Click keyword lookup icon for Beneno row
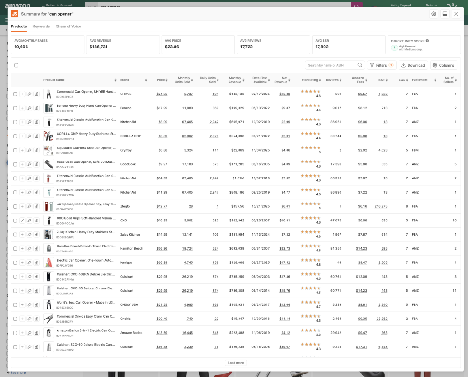Screen dimensions: 468x377 [x=29, y=108]
